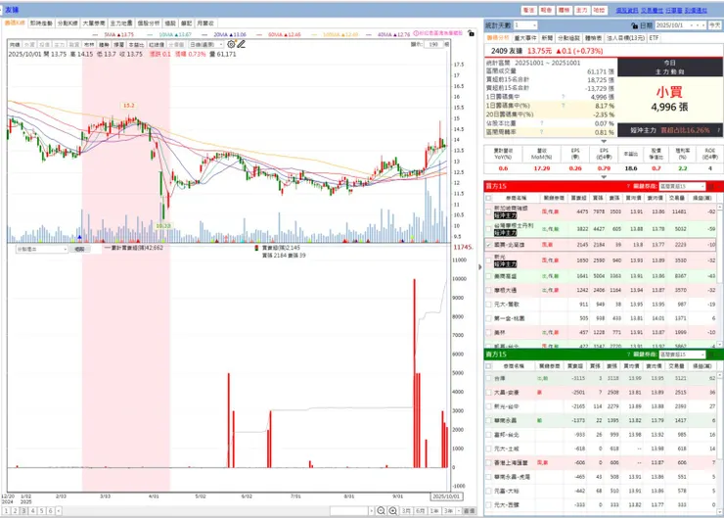Click page 3 in the bottom pager
This screenshot has width=724, height=518.
point(24,510)
